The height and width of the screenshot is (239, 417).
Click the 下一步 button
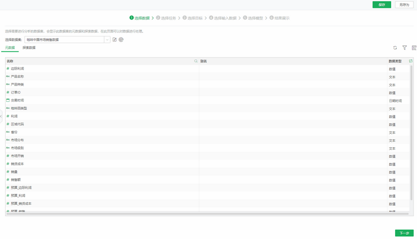[404, 233]
